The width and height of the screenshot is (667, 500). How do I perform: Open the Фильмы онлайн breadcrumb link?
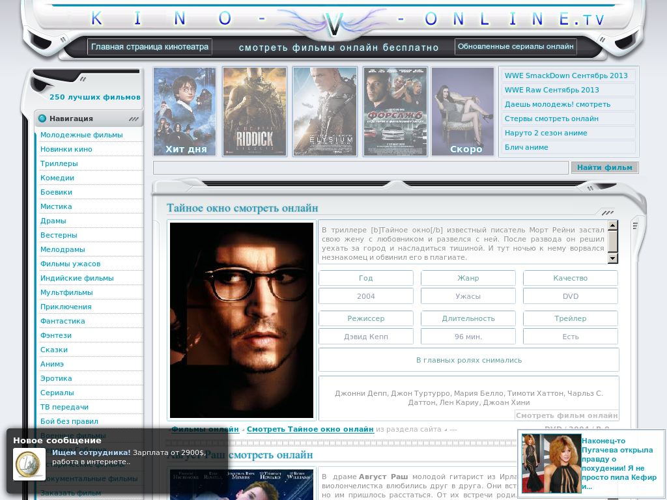tap(205, 430)
